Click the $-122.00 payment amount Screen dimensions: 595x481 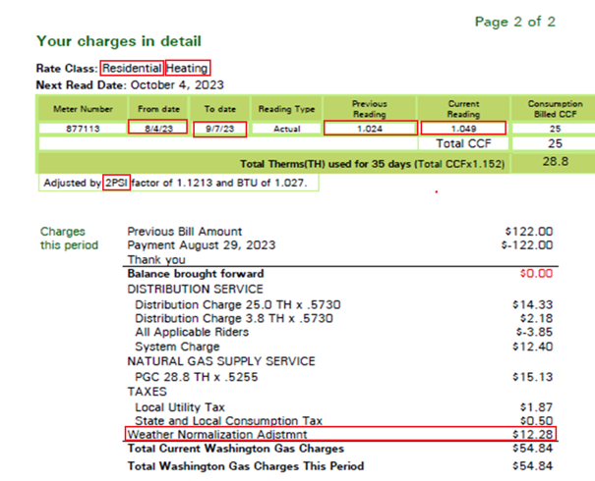[527, 245]
